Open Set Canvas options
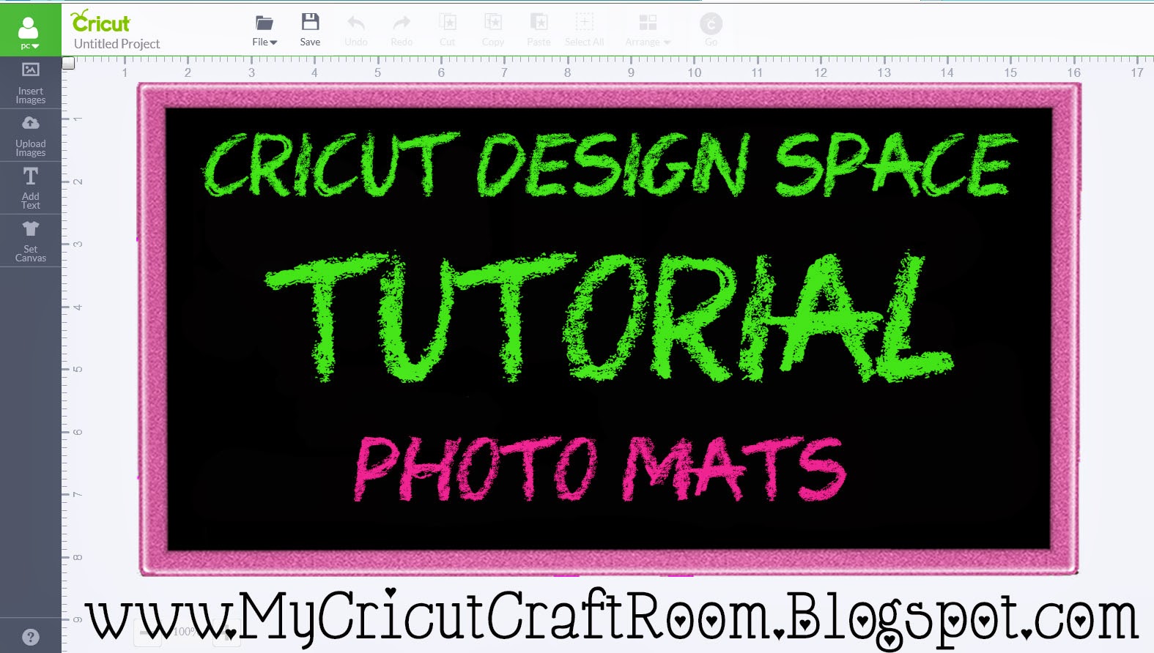 point(31,241)
